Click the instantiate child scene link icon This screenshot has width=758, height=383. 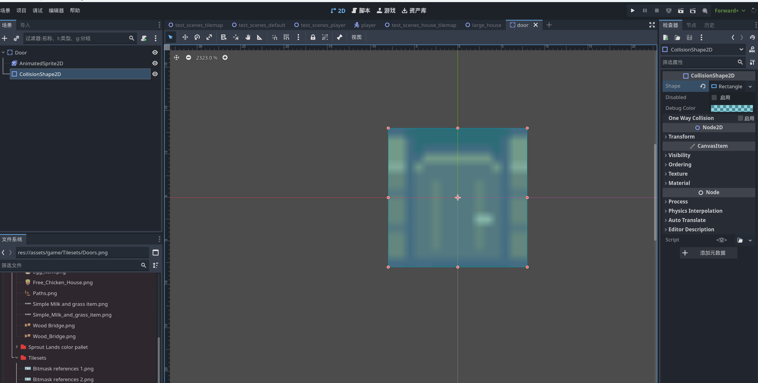[16, 38]
